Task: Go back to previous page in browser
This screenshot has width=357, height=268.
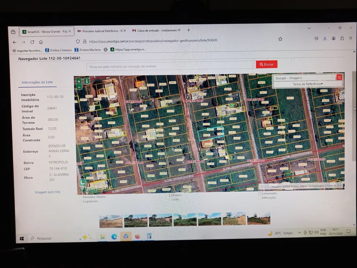Action: click(x=15, y=42)
